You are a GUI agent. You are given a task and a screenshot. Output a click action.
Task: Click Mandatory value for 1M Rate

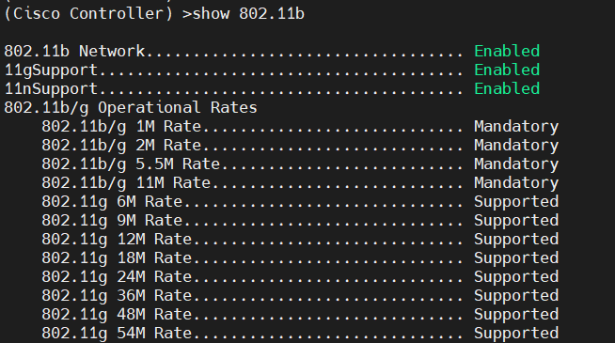point(516,127)
